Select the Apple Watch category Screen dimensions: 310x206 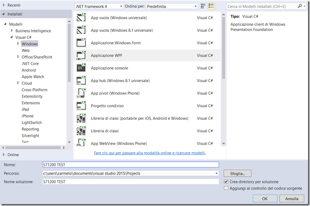33,77
